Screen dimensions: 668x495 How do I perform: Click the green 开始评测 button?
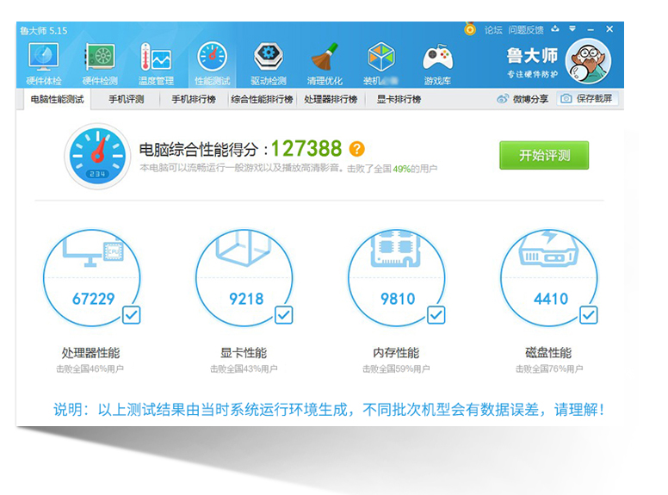(x=544, y=156)
